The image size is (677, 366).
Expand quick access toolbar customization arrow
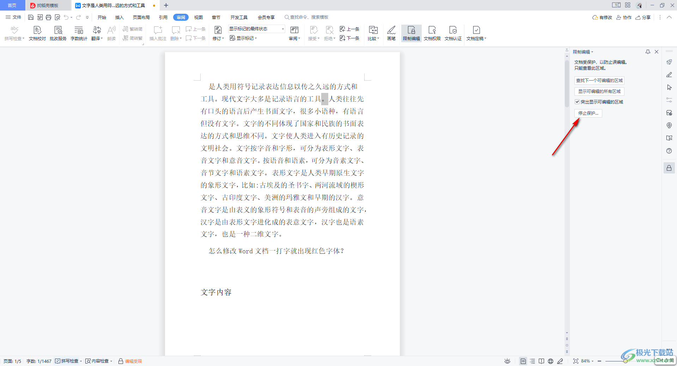click(x=87, y=17)
